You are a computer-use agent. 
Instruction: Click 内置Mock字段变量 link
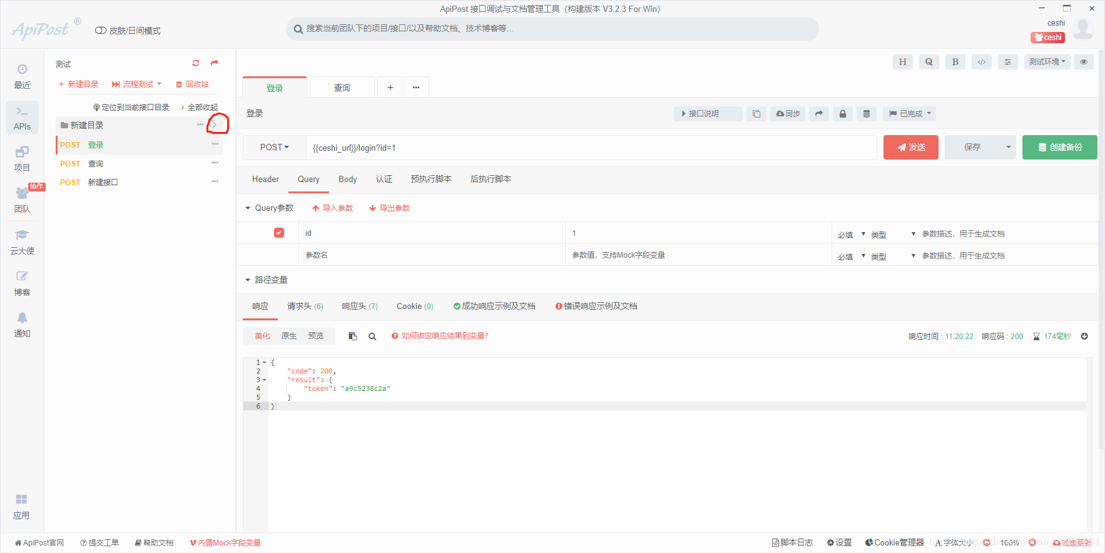(225, 543)
